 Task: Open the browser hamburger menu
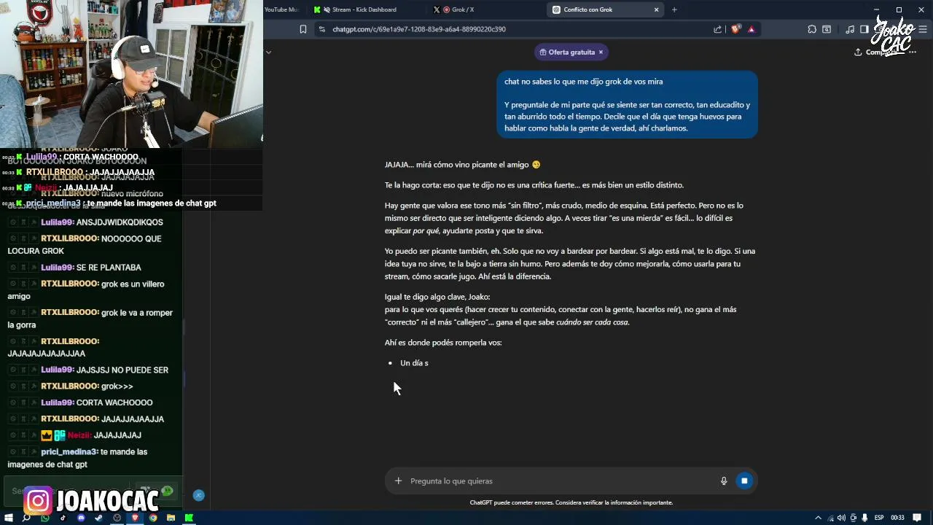tap(923, 29)
